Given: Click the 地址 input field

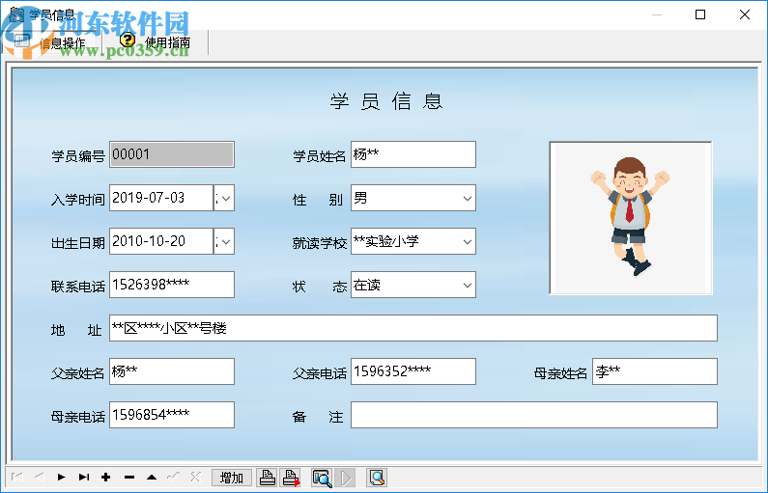Looking at the screenshot, I should [413, 328].
